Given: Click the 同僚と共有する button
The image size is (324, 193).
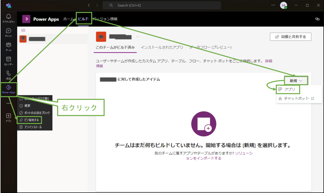Looking at the screenshot, I should click(291, 37).
